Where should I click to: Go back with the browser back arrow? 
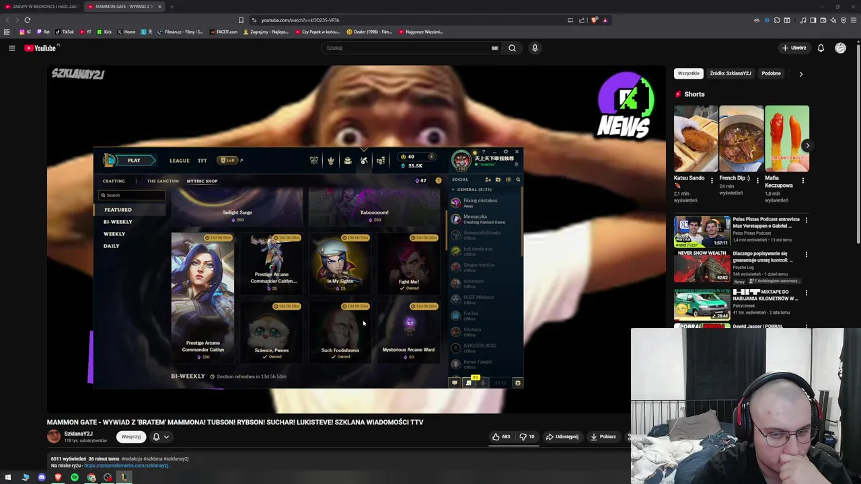tap(8, 20)
